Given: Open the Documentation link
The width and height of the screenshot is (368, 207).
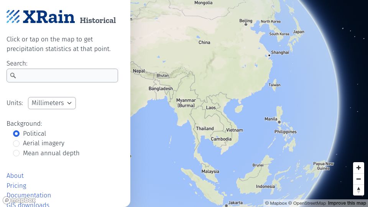Looking at the screenshot, I should 29,195.
